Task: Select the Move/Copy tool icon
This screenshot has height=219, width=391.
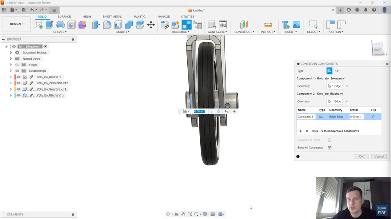Action: [151, 25]
